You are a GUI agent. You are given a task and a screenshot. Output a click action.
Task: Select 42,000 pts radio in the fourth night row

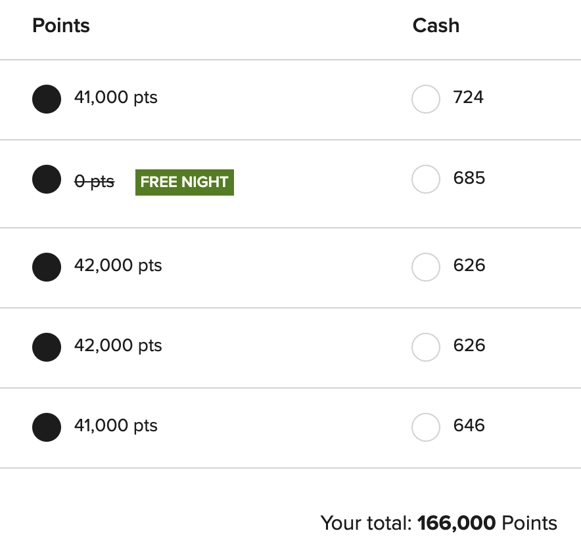(x=47, y=347)
